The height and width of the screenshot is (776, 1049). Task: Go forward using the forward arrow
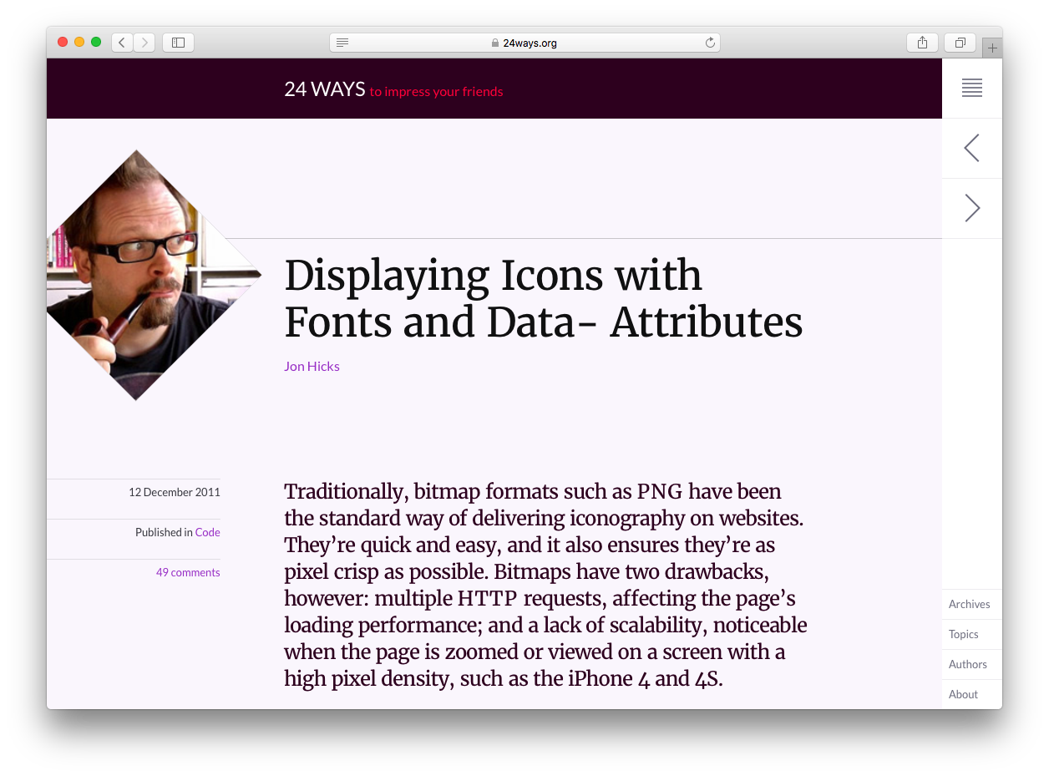coord(144,42)
